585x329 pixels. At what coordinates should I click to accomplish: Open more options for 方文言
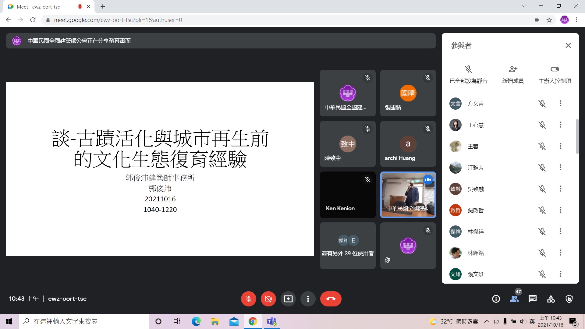pyautogui.click(x=560, y=104)
